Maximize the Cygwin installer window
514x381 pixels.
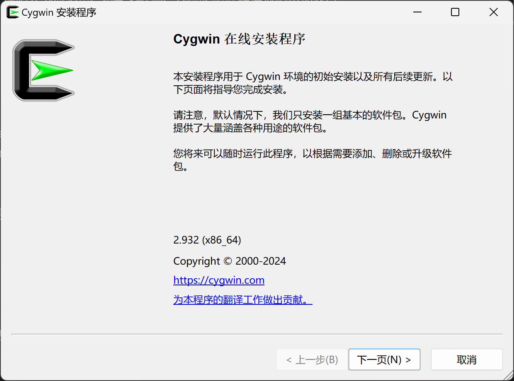[455, 12]
